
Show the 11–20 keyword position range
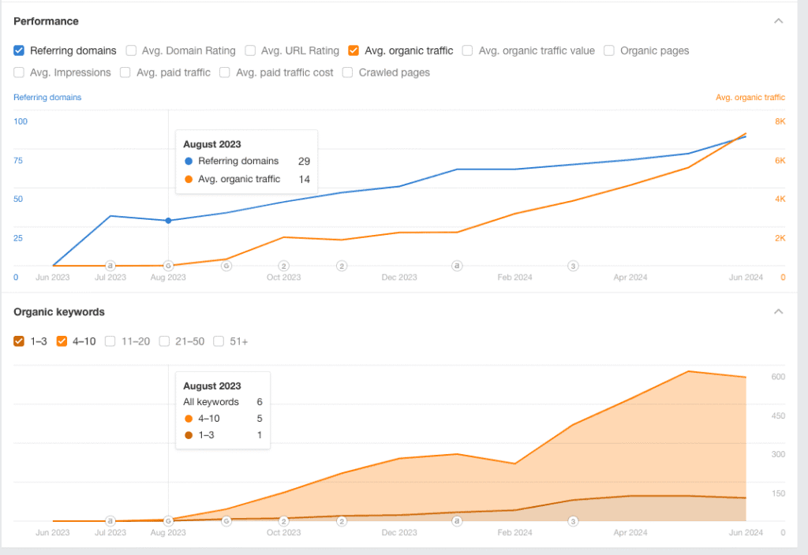[x=110, y=341]
